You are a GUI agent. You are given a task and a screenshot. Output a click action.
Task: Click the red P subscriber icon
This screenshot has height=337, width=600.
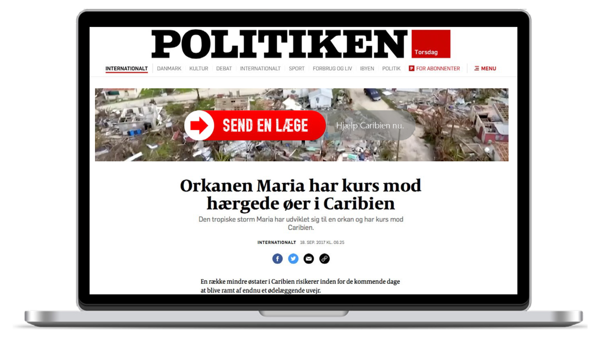(x=412, y=68)
